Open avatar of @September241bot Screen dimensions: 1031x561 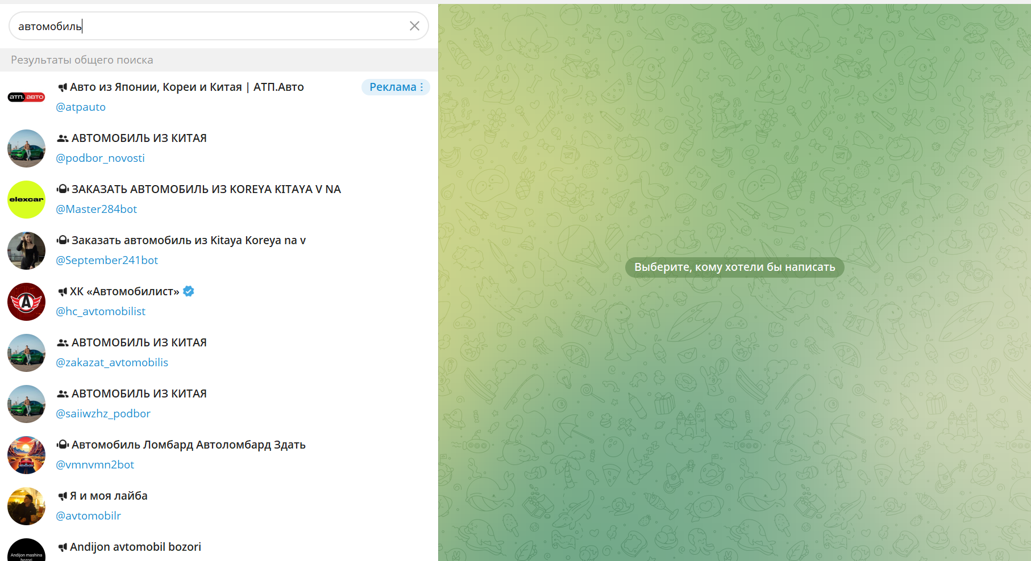pos(26,250)
